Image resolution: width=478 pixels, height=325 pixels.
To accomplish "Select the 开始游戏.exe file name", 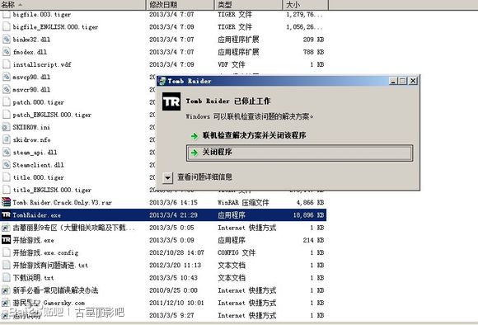I will click(34, 240).
